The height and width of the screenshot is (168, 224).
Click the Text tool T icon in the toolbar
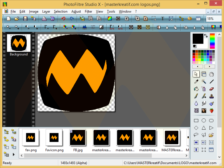point(162,18)
